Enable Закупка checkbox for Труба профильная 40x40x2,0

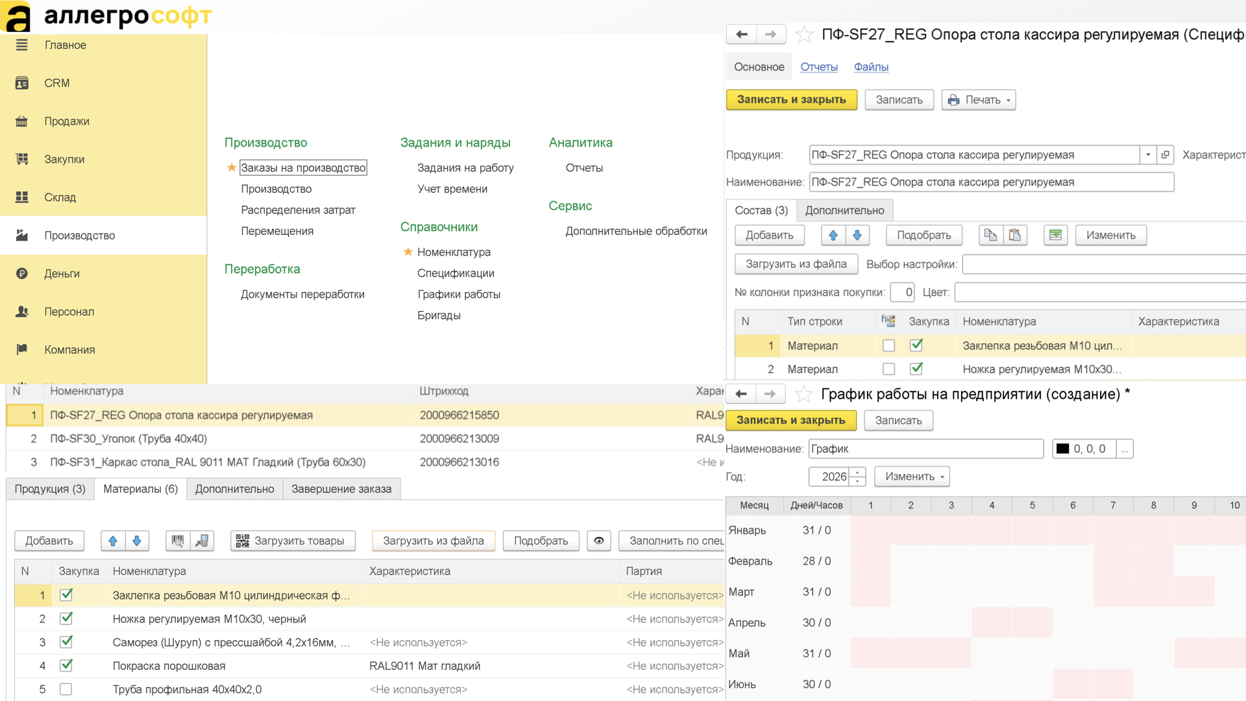click(66, 689)
